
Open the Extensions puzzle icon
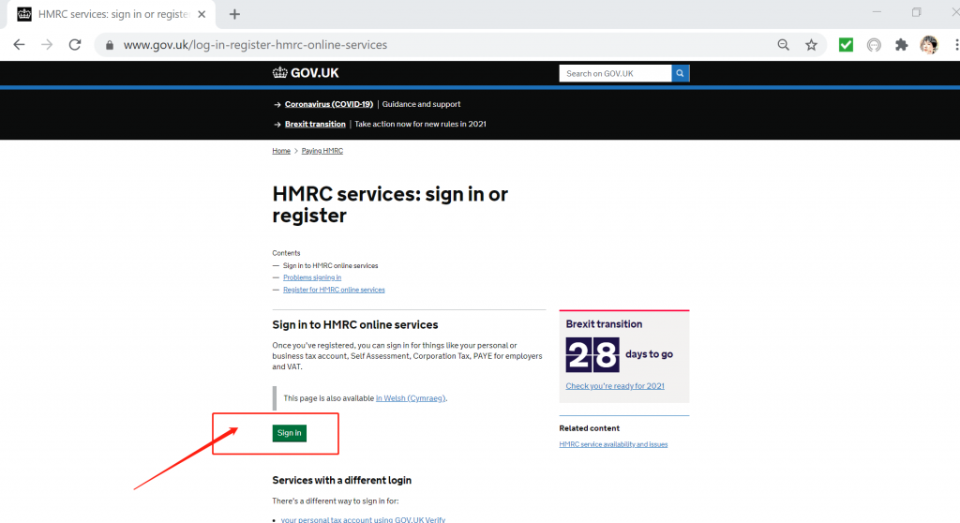901,45
